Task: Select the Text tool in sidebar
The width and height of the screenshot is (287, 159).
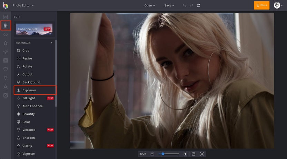Action: click(x=6, y=87)
